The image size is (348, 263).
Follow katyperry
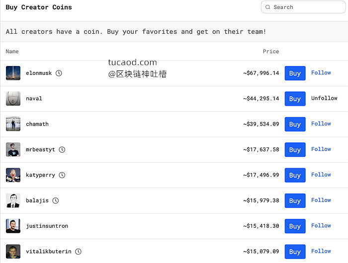tap(321, 175)
